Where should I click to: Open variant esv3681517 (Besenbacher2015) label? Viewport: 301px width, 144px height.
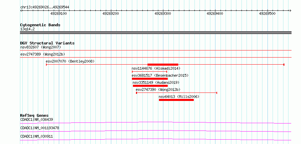[x=160, y=75]
